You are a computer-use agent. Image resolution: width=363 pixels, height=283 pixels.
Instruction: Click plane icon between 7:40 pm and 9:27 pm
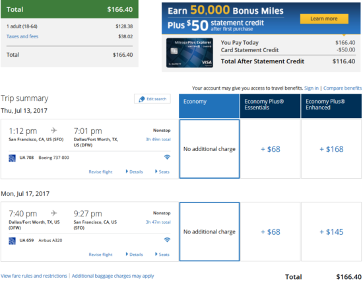point(54,213)
